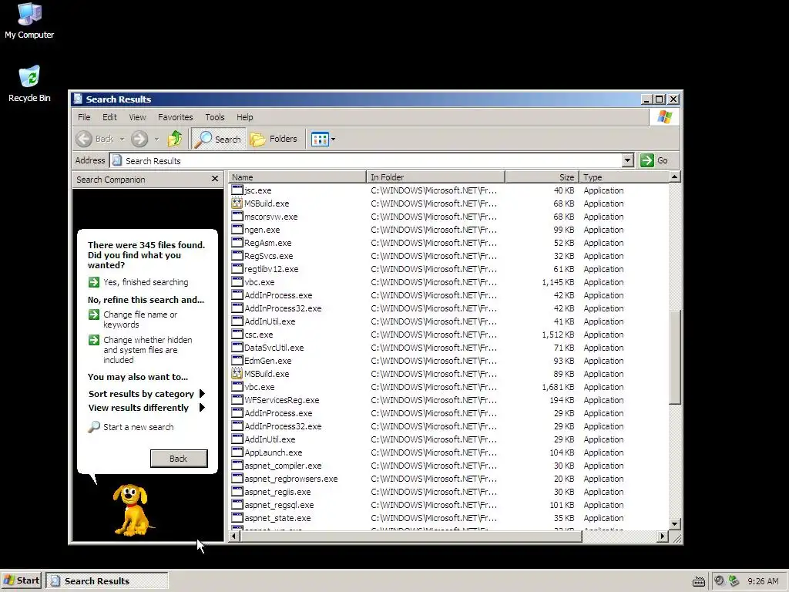Select the AppLaunch.exe file icon
Viewport: 789px width, 592px height.
coord(237,452)
